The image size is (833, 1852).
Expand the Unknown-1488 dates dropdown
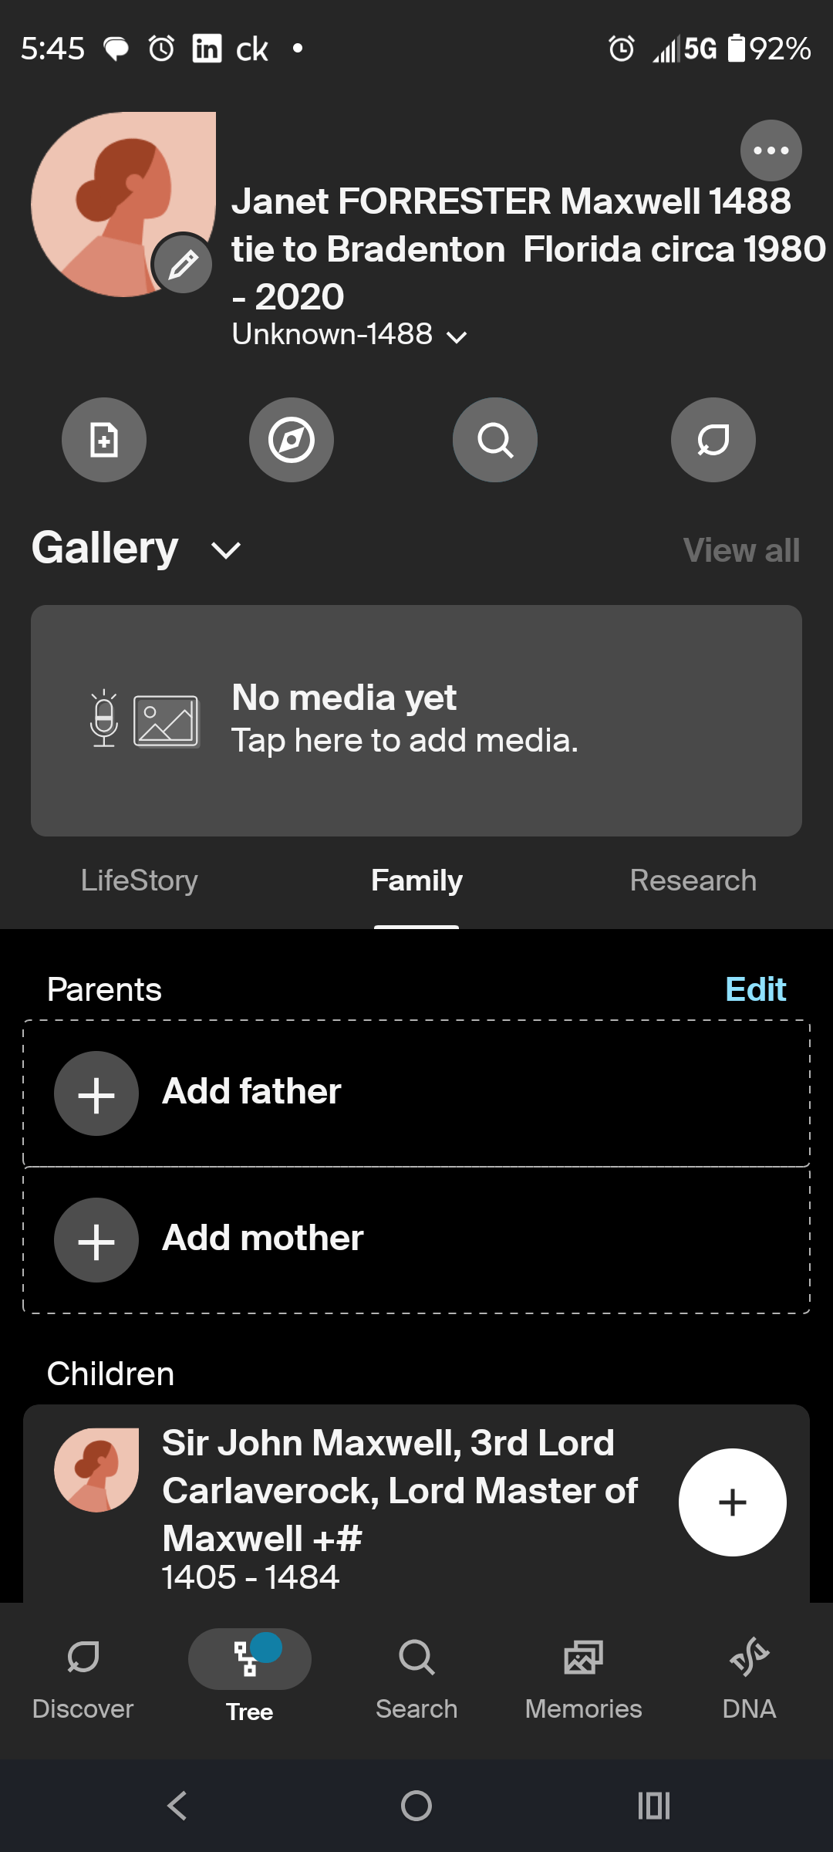click(457, 336)
